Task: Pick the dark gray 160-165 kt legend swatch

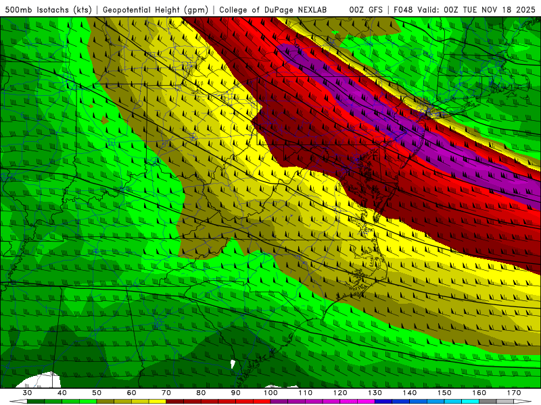Action: pyautogui.click(x=488, y=402)
